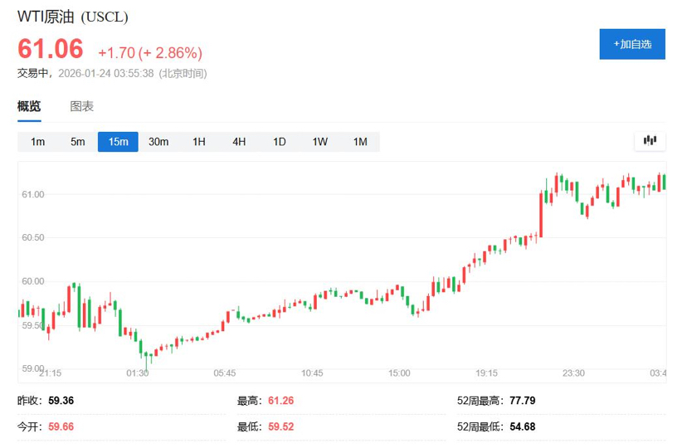This screenshot has height=448, width=687.
Task: Click the 加自选 add to watchlist button
Action: (x=632, y=44)
